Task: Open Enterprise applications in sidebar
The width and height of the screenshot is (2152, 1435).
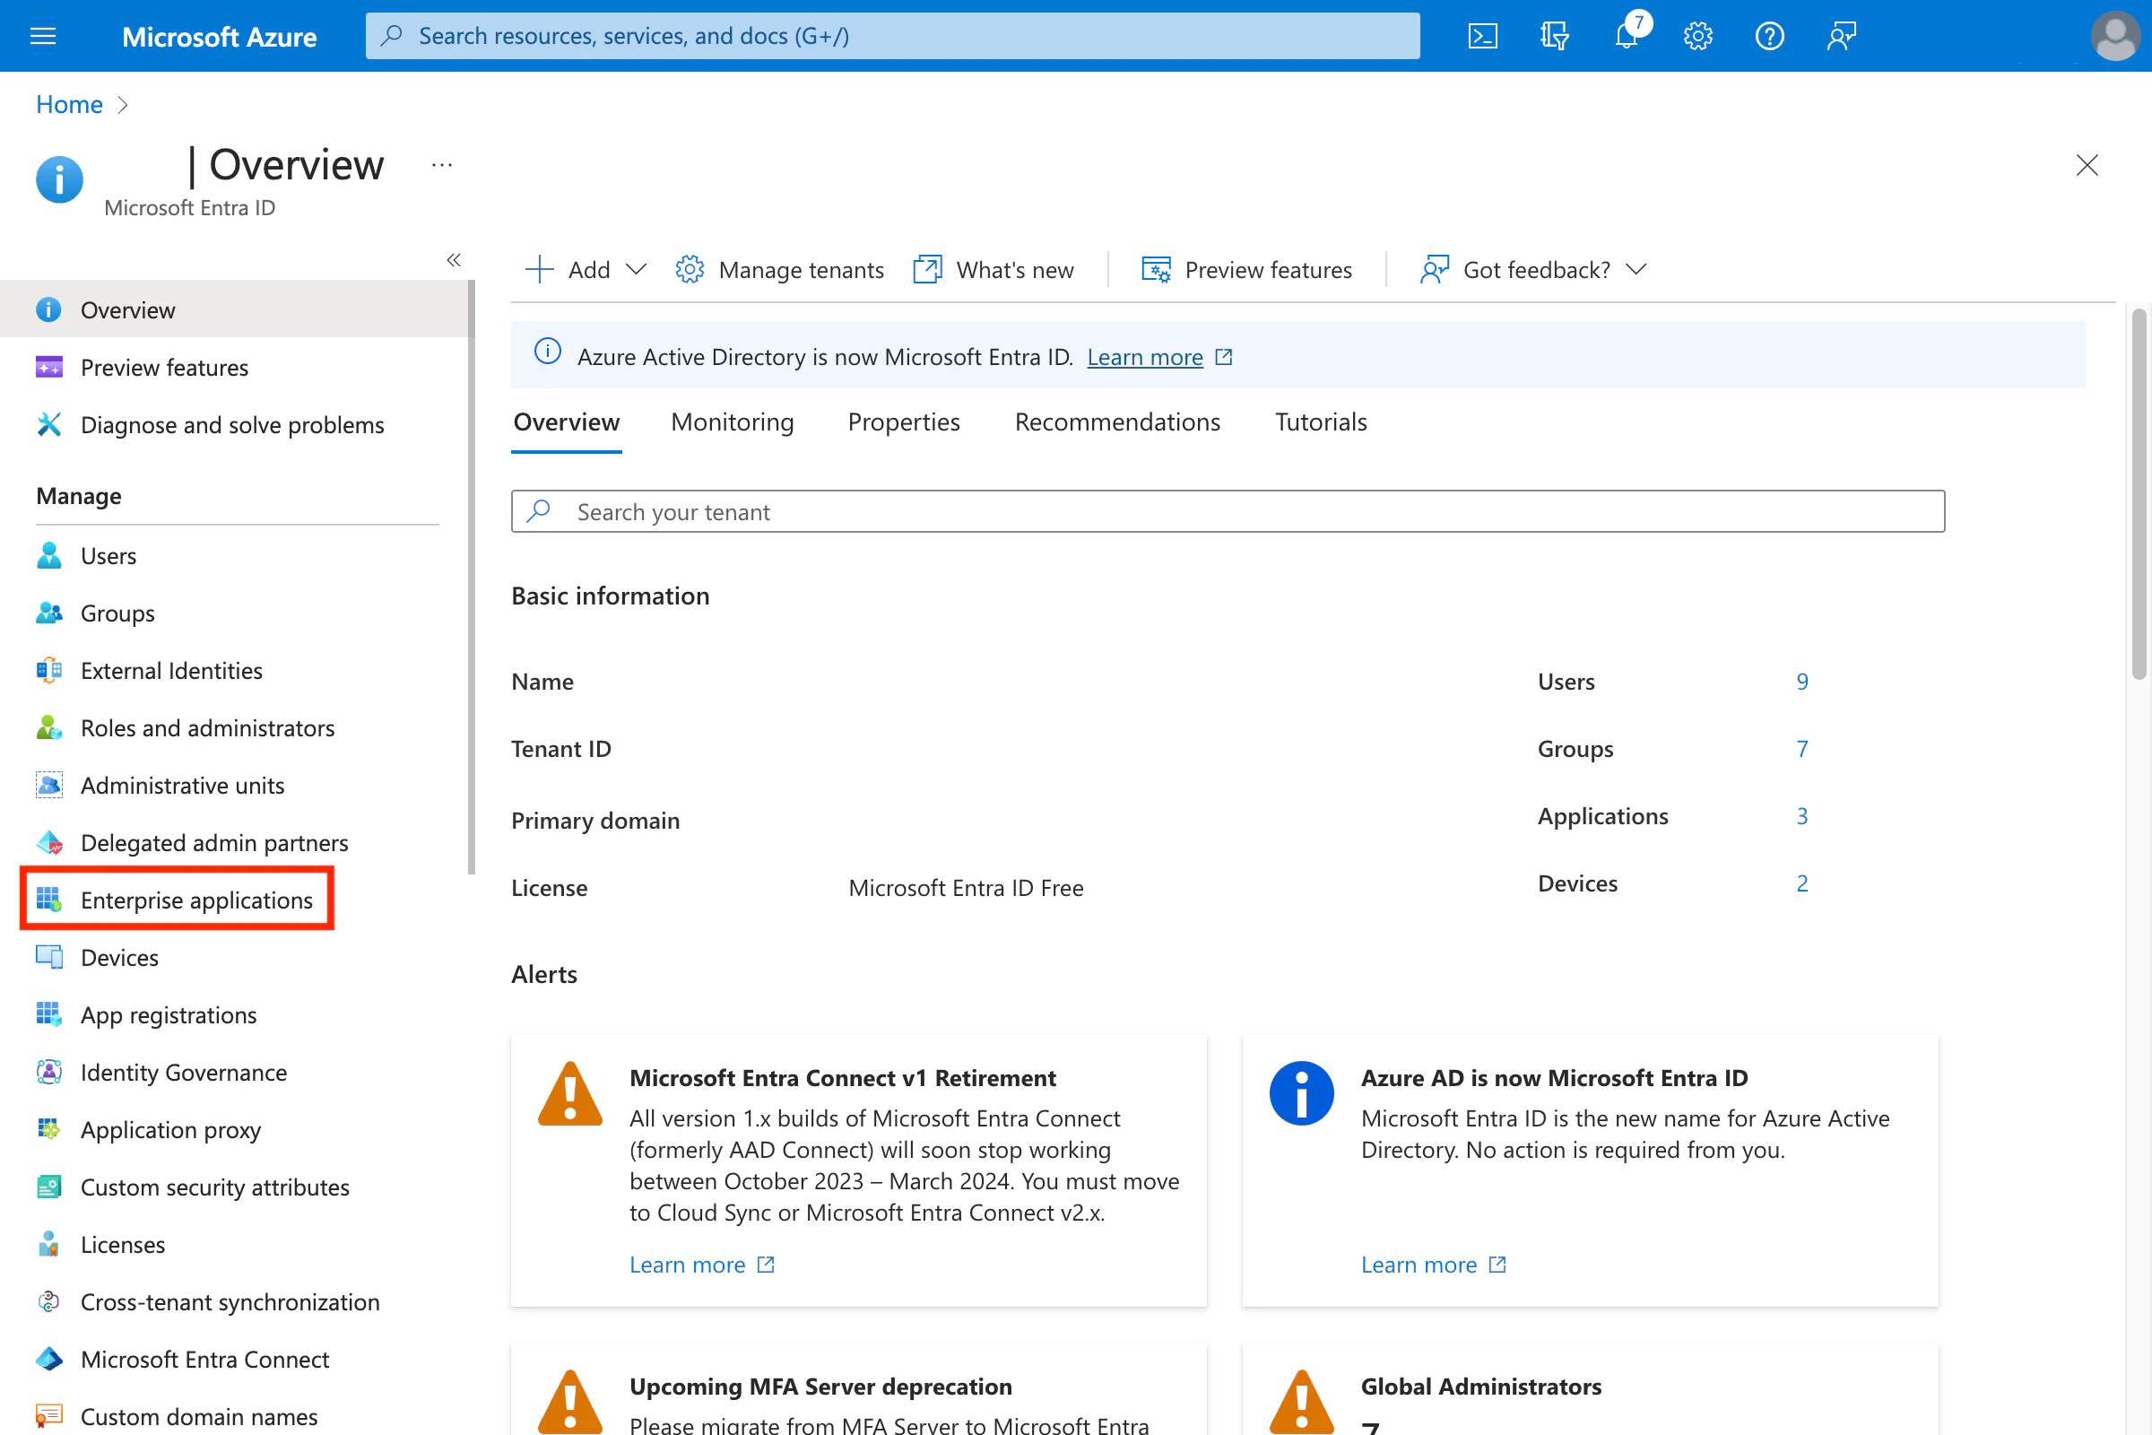Action: (x=195, y=900)
